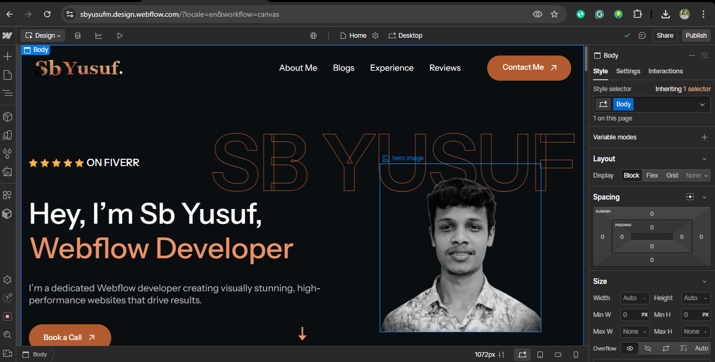Screen dimensions: 715x362
Task: Collapse the Layout section
Action: click(705, 159)
